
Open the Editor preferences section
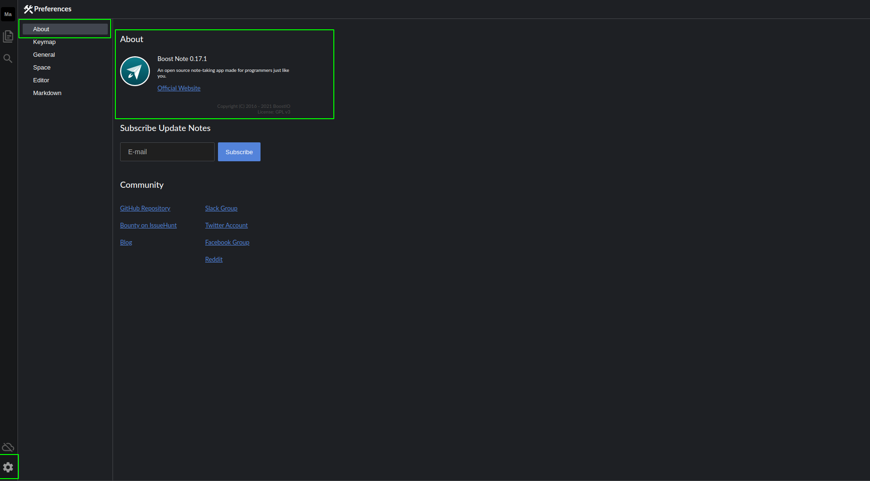click(x=41, y=80)
